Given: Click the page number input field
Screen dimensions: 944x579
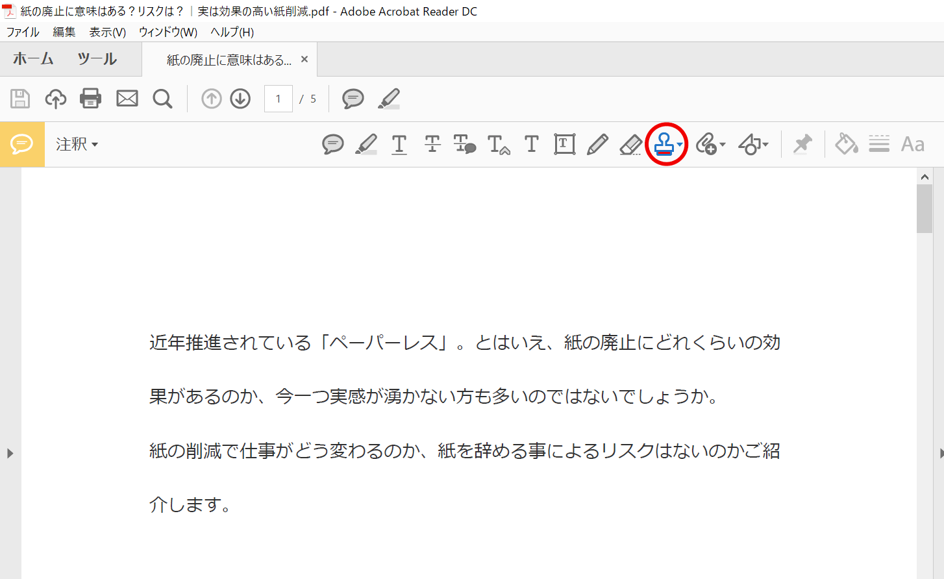Looking at the screenshot, I should 279,99.
